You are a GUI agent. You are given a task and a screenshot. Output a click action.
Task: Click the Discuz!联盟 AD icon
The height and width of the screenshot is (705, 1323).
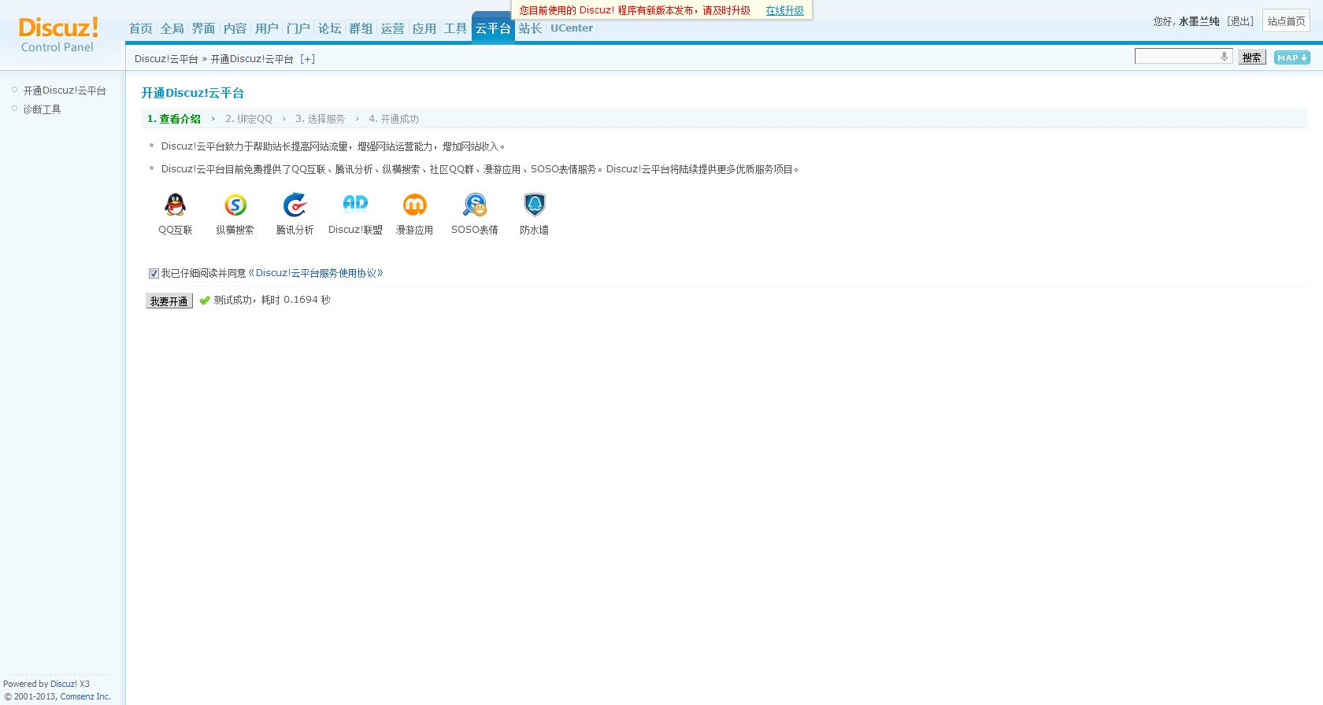(x=355, y=203)
